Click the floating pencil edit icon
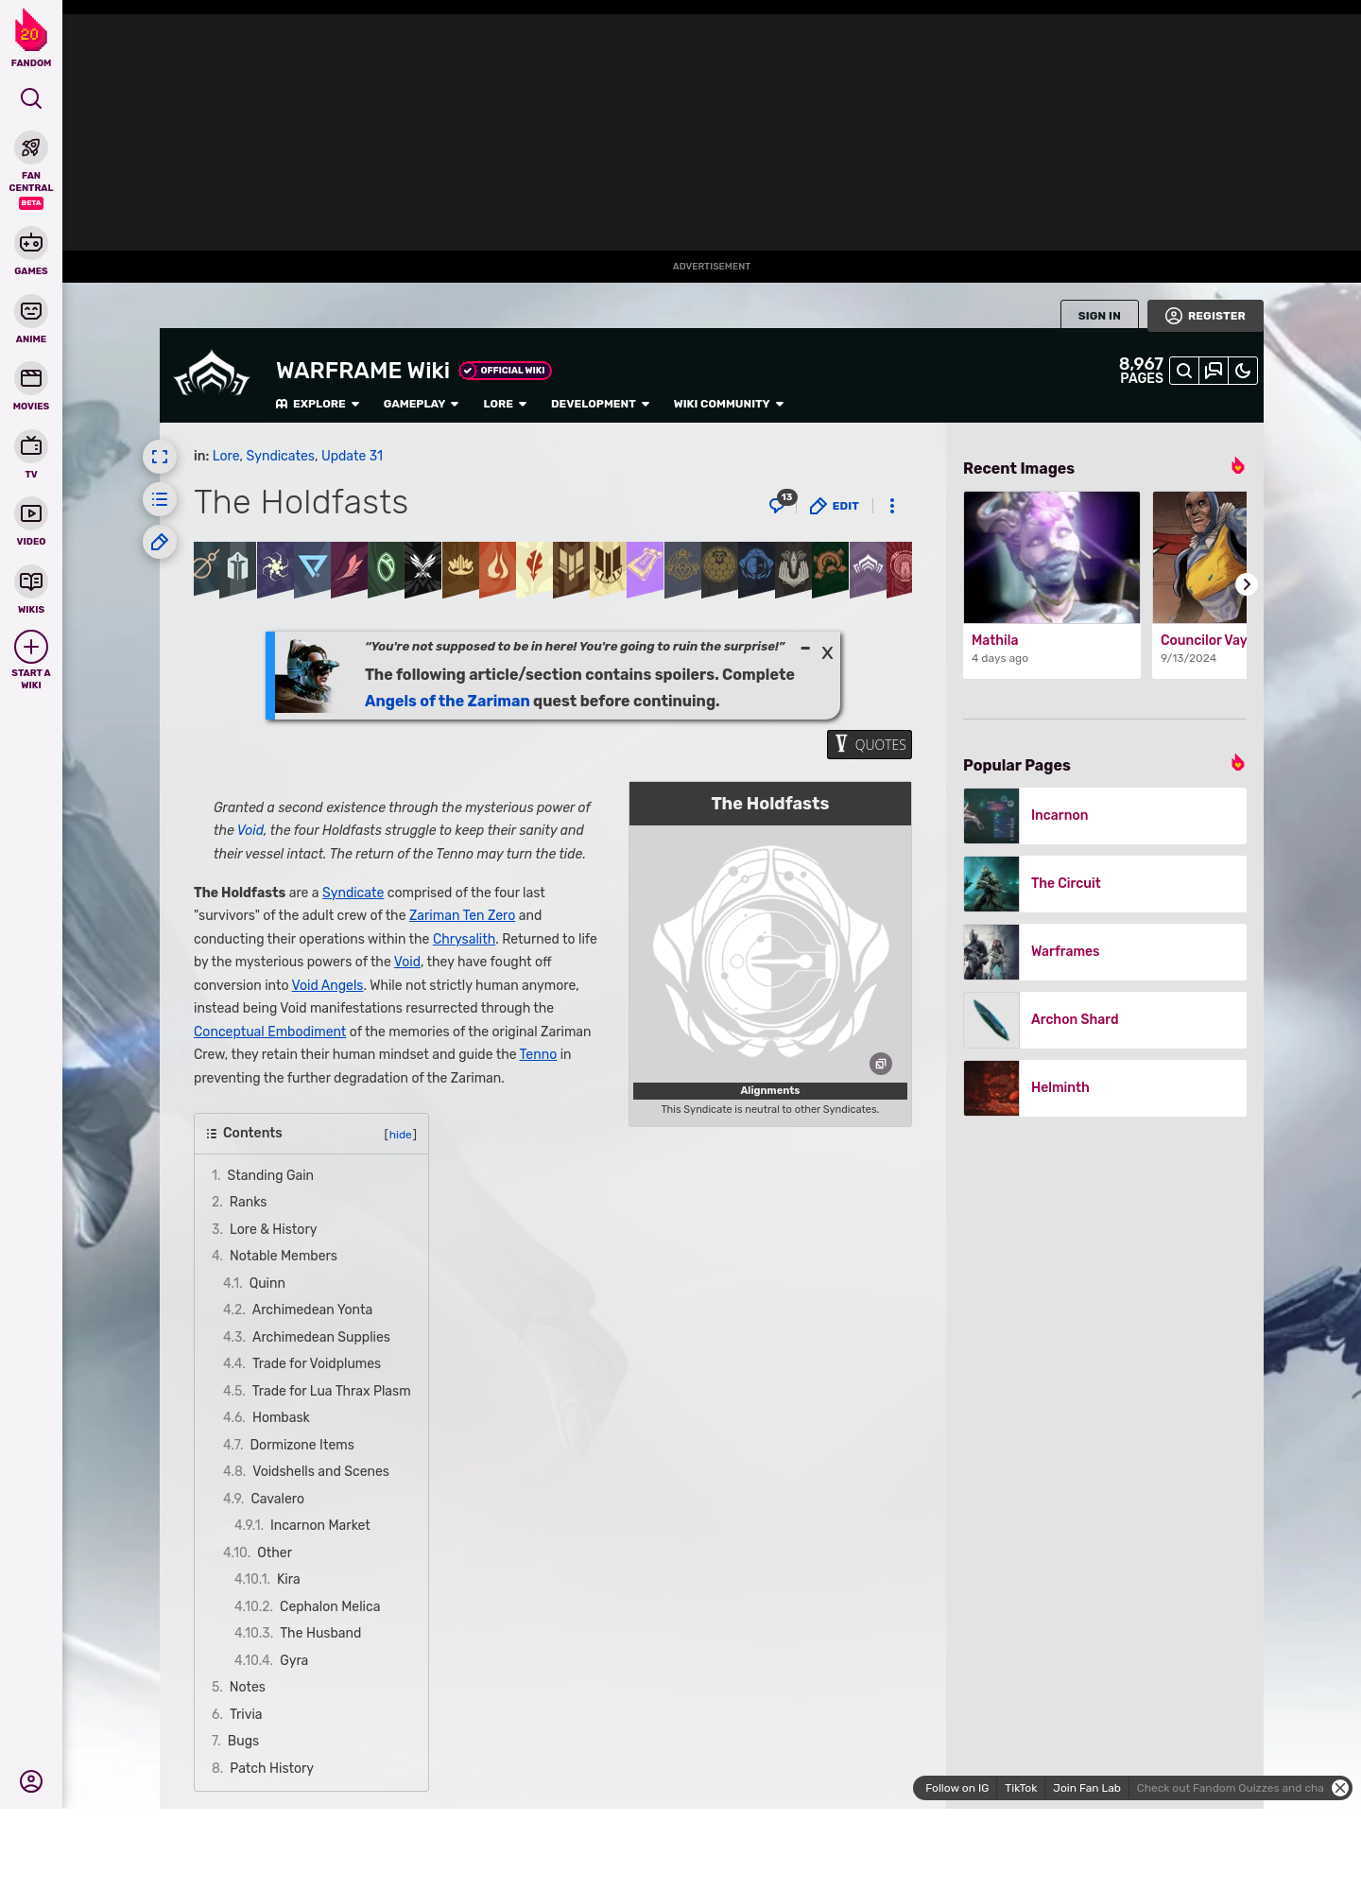This screenshot has width=1361, height=1891. point(160,542)
